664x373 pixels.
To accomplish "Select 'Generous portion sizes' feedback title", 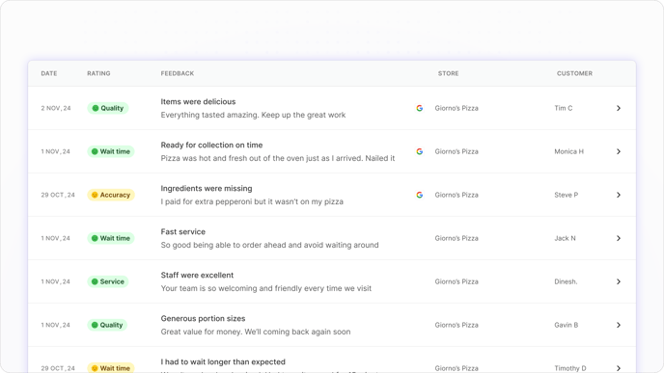I will click(203, 318).
